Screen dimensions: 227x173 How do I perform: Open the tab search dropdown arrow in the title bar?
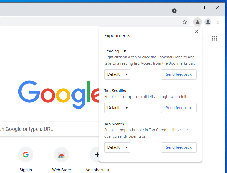(174, 11)
